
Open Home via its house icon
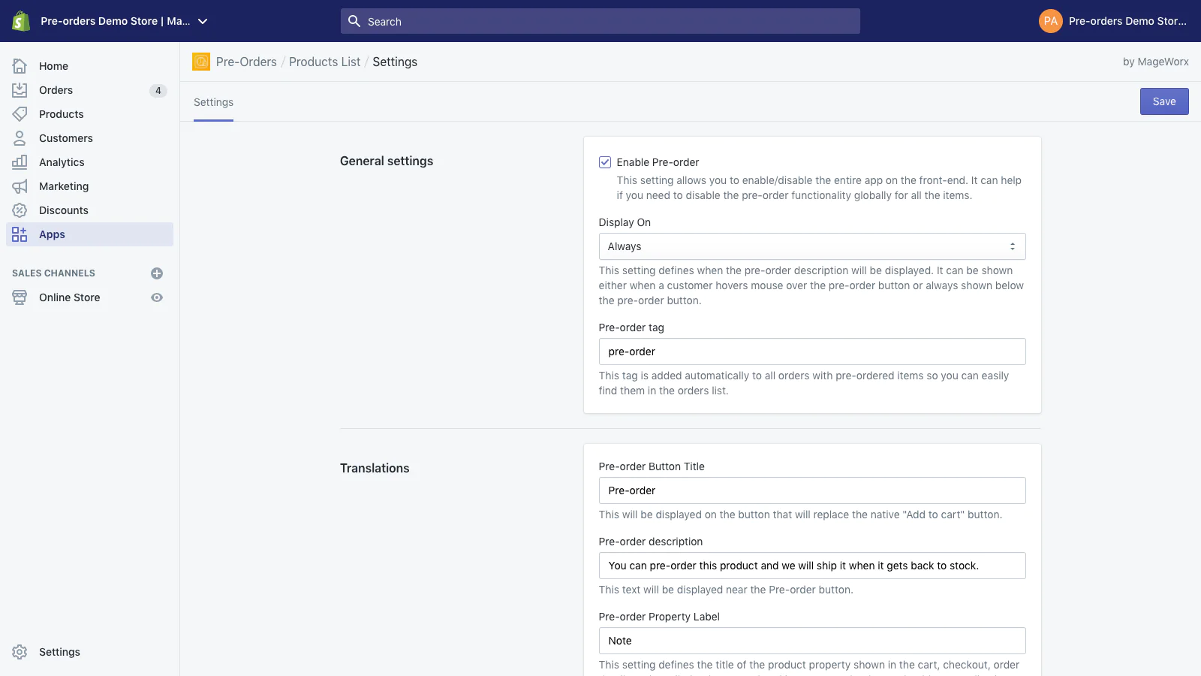point(20,66)
